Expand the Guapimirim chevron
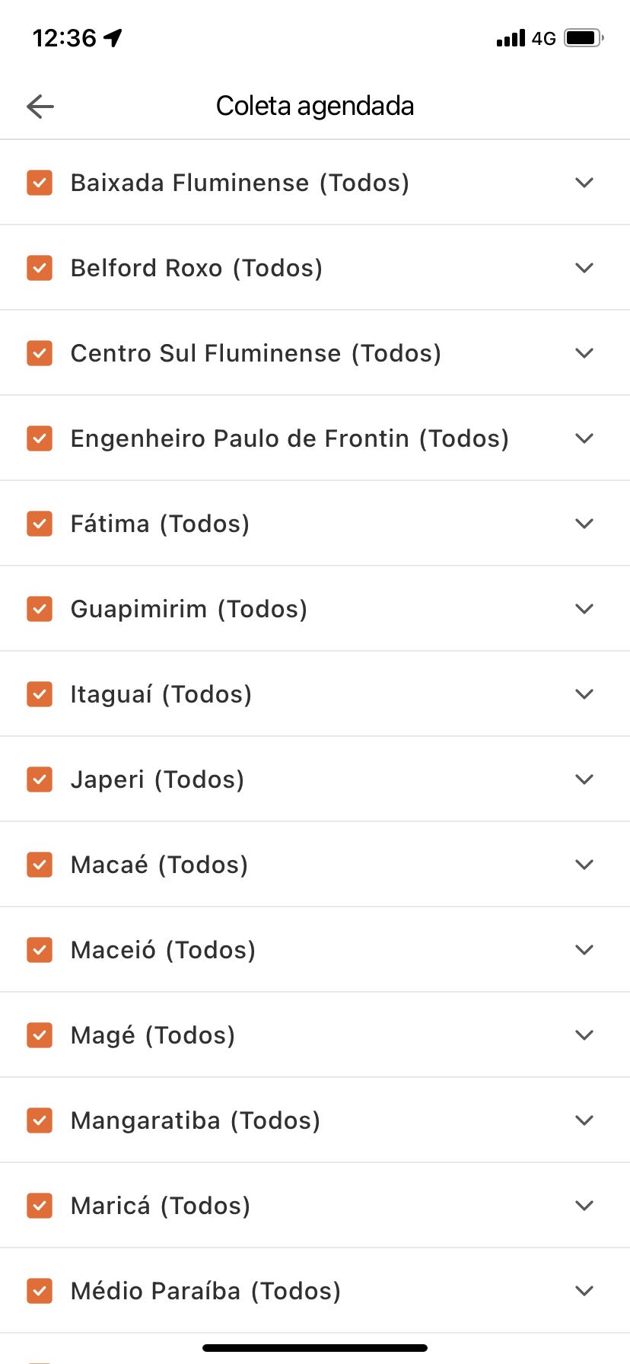Screen dimensions: 630x1364 pos(584,609)
